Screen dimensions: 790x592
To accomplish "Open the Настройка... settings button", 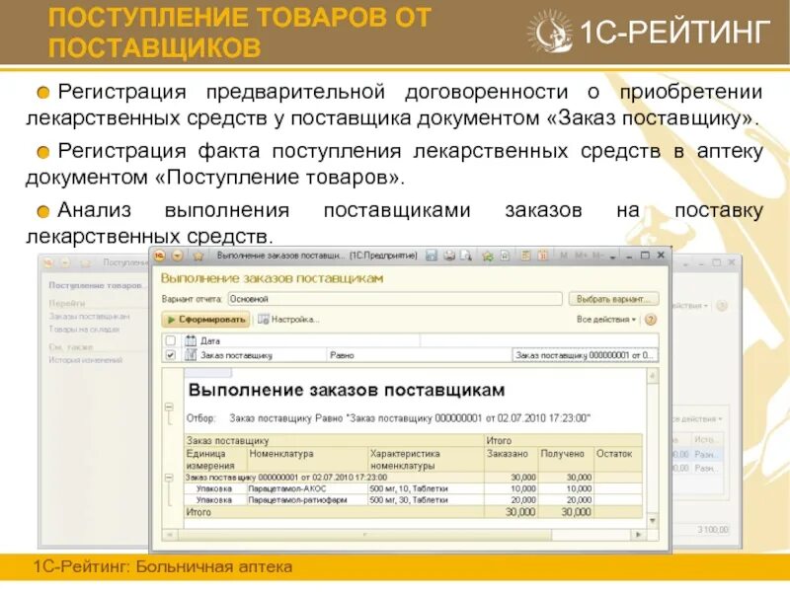I will coord(288,319).
